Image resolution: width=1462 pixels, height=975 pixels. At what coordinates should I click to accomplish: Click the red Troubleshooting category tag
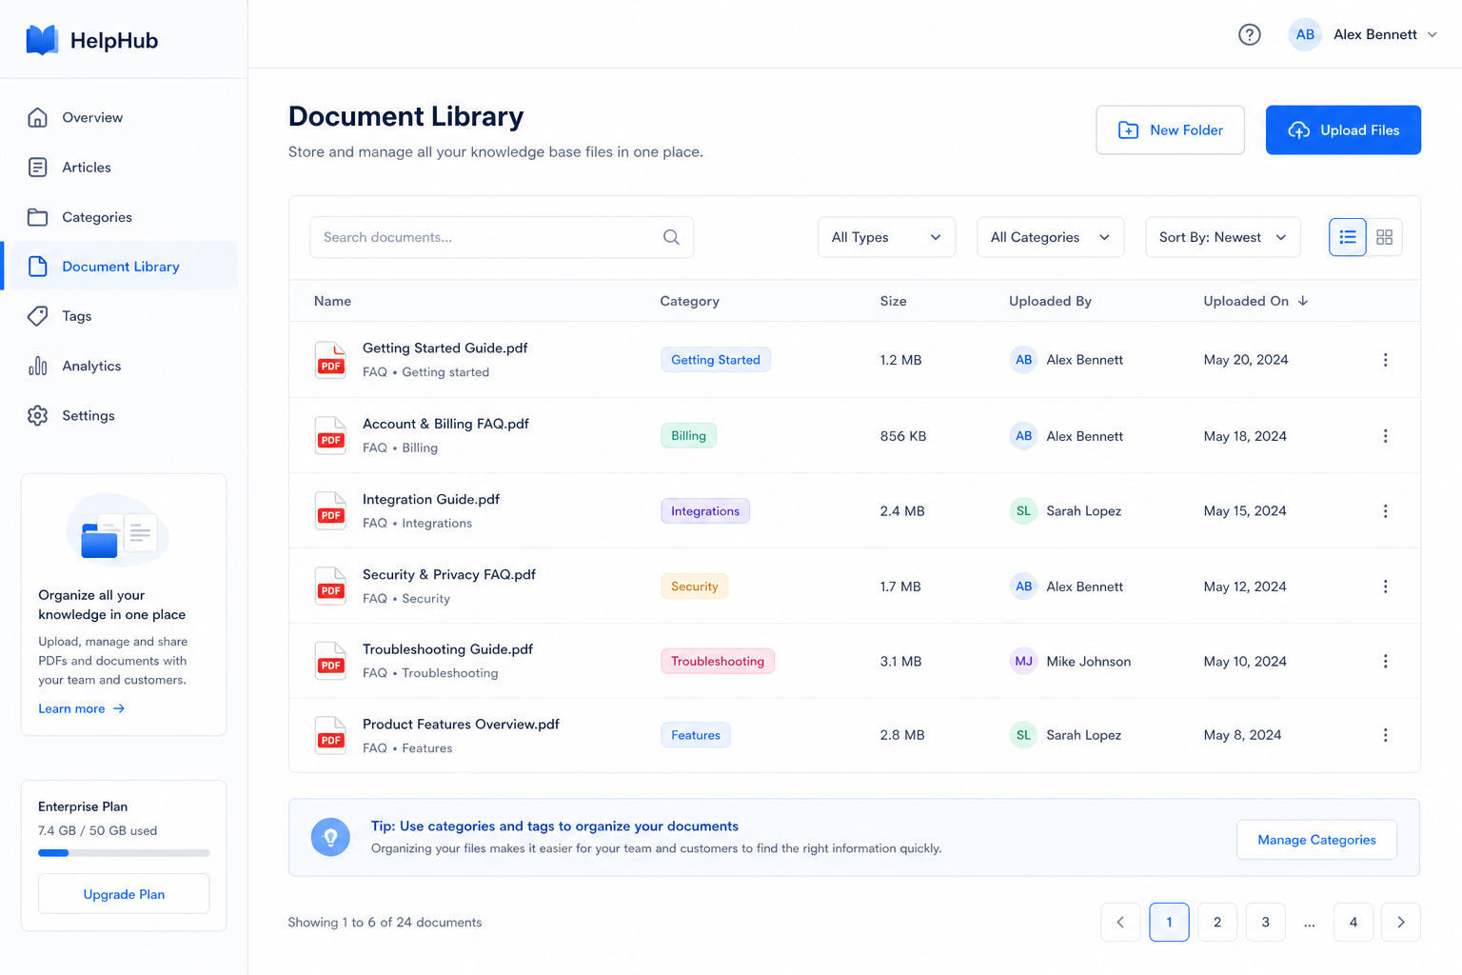pos(718,661)
